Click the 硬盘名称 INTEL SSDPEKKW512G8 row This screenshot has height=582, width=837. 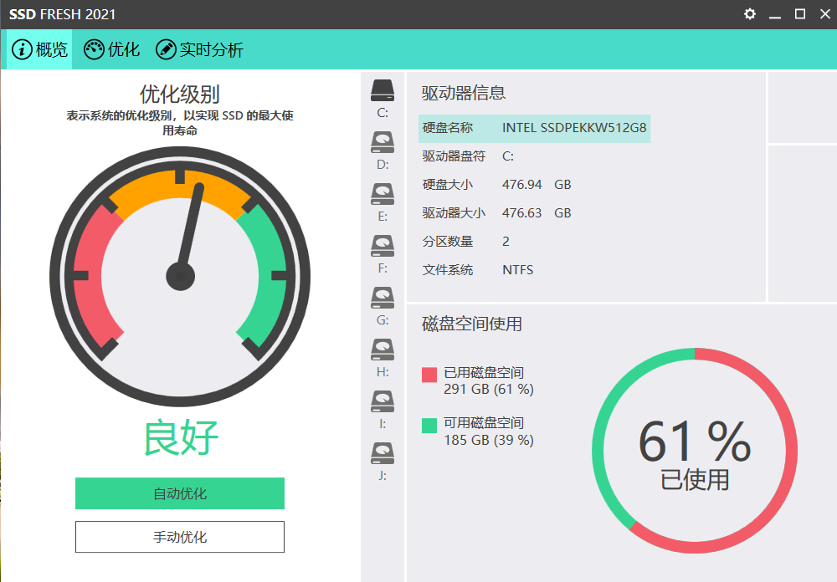pos(534,128)
